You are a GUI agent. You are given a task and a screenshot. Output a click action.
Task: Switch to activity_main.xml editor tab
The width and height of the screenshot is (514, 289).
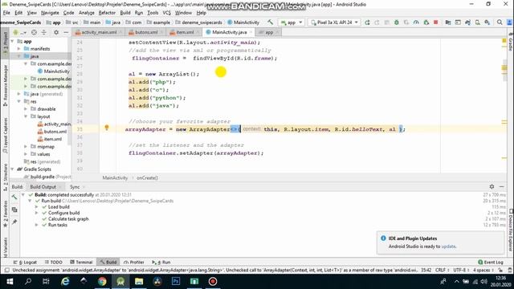[98, 32]
